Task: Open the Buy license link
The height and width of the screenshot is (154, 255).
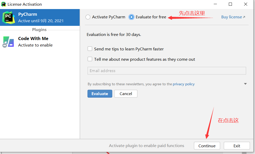Action: (233, 17)
